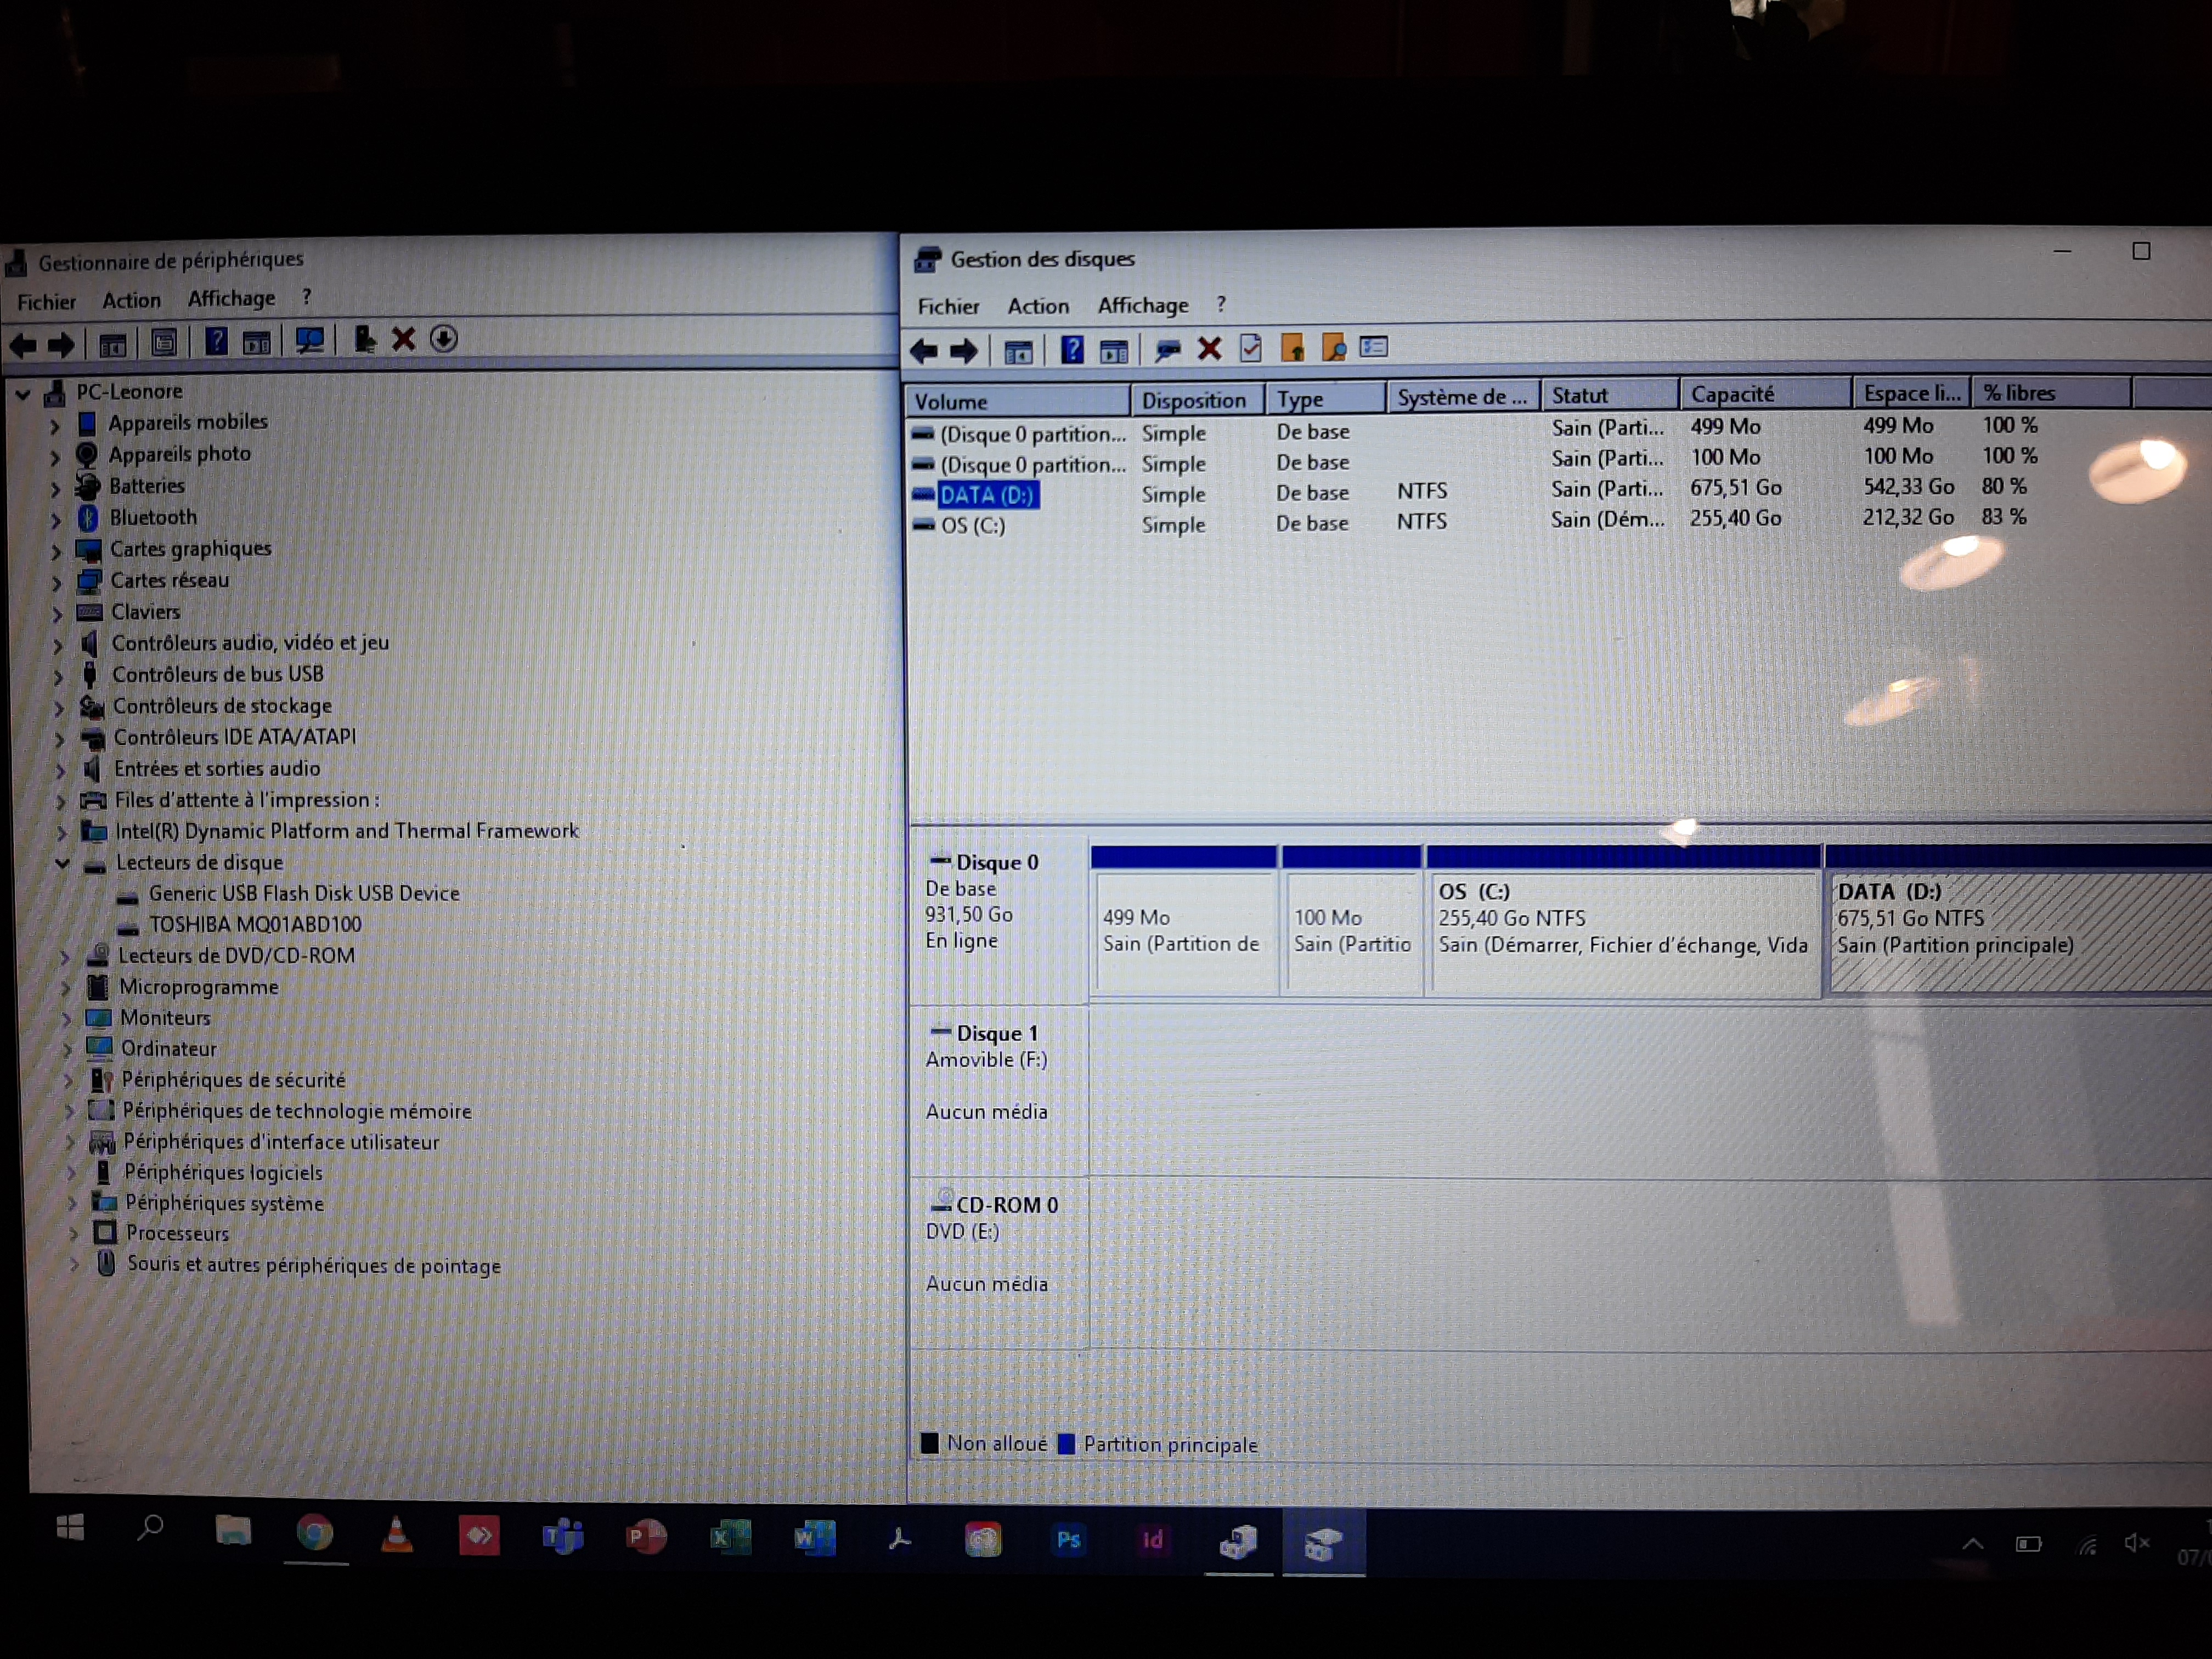The height and width of the screenshot is (1659, 2212).
Task: Collapse the PC-Leonore root node
Action: pos(23,394)
